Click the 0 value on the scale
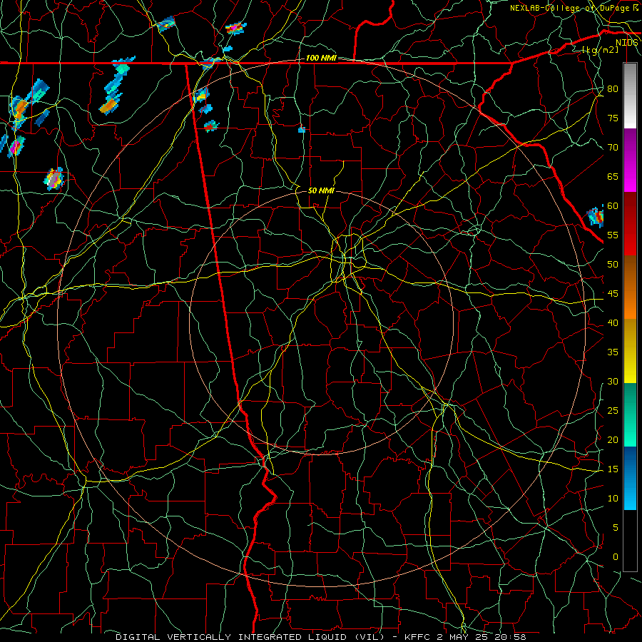The height and width of the screenshot is (642, 642). [x=616, y=557]
